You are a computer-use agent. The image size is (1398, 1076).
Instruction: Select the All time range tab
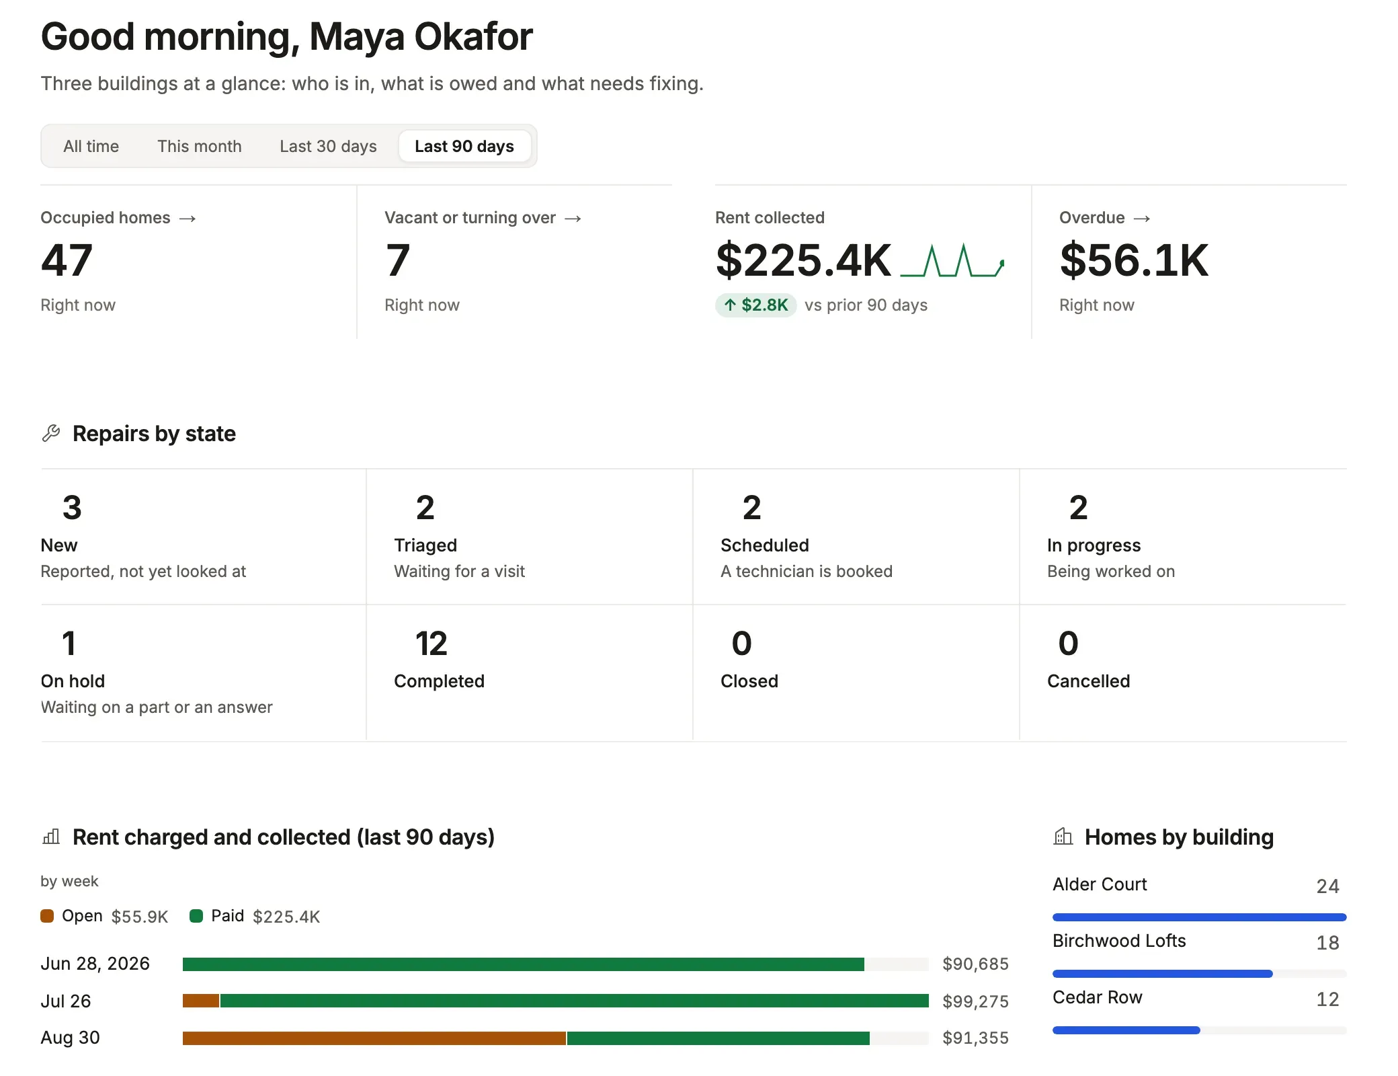91,146
